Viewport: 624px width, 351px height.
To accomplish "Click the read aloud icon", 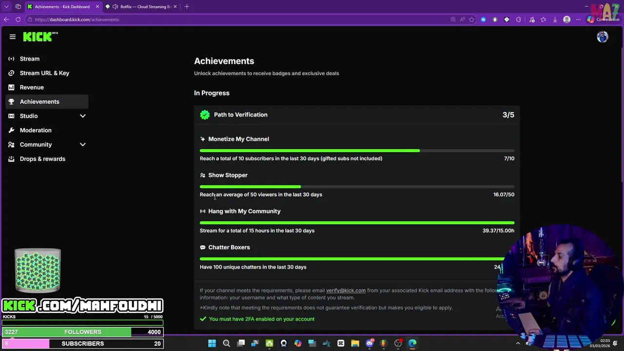I will pos(462,19).
